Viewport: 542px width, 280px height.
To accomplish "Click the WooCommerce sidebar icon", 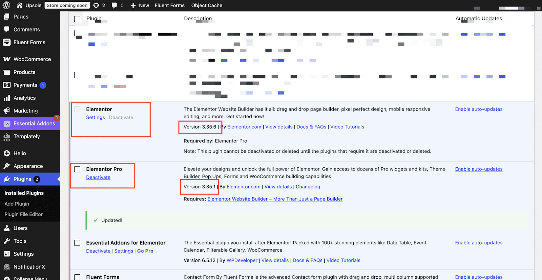I will 7,59.
